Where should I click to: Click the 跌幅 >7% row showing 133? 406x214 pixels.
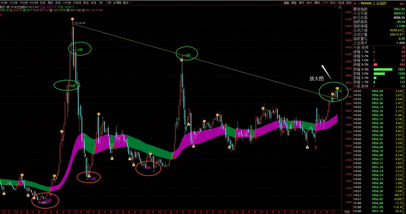click(379, 82)
